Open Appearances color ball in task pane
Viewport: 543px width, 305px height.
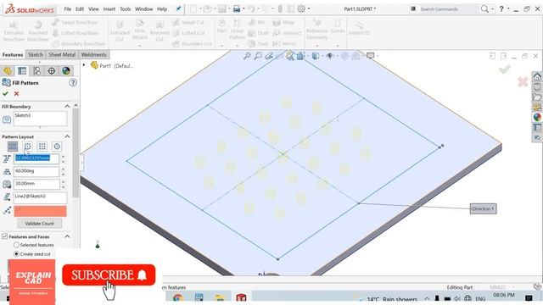point(537,117)
